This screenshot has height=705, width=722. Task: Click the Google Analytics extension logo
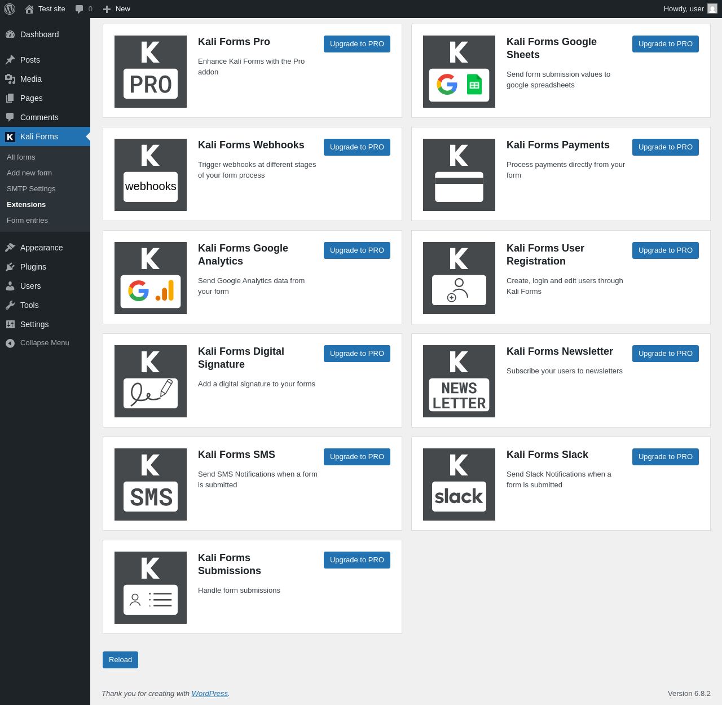pos(151,278)
